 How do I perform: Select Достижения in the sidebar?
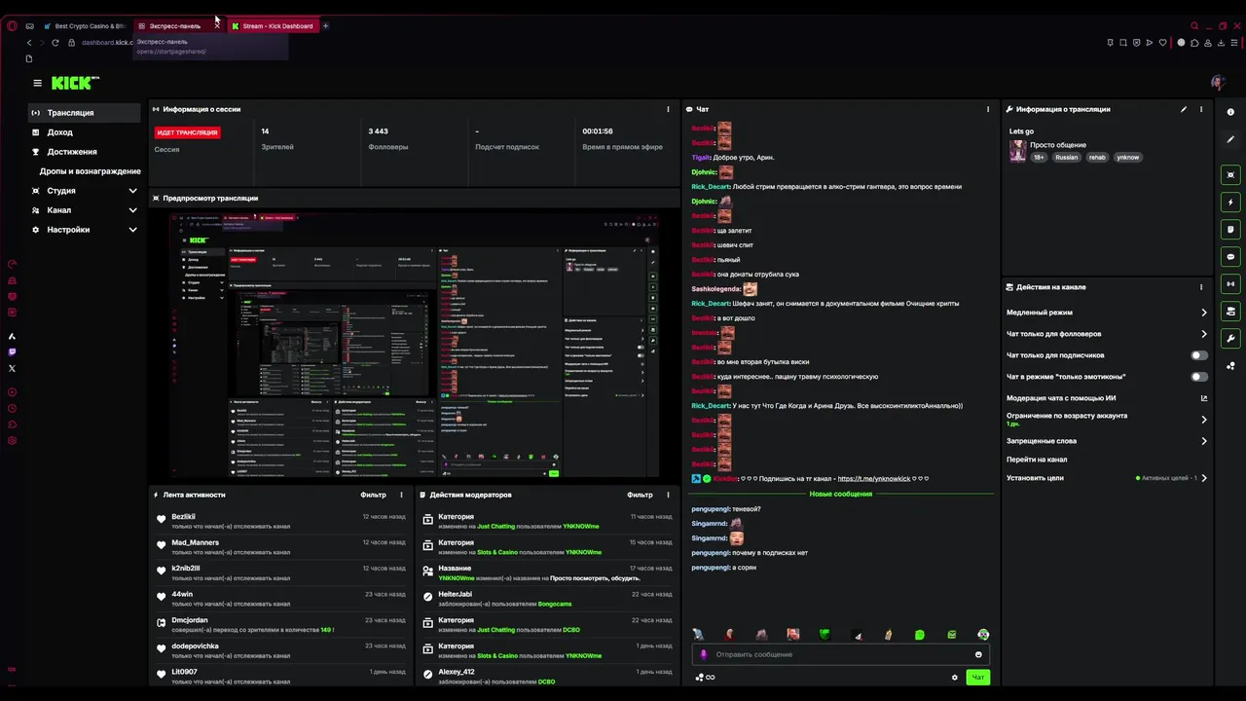[85, 152]
